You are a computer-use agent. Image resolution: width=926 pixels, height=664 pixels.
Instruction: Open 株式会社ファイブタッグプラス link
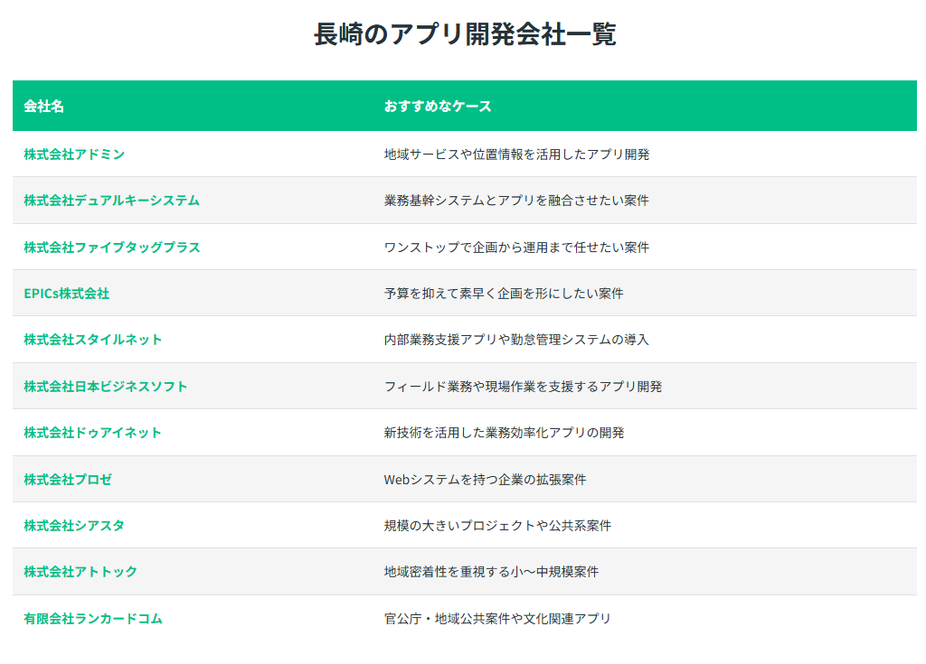coord(112,248)
